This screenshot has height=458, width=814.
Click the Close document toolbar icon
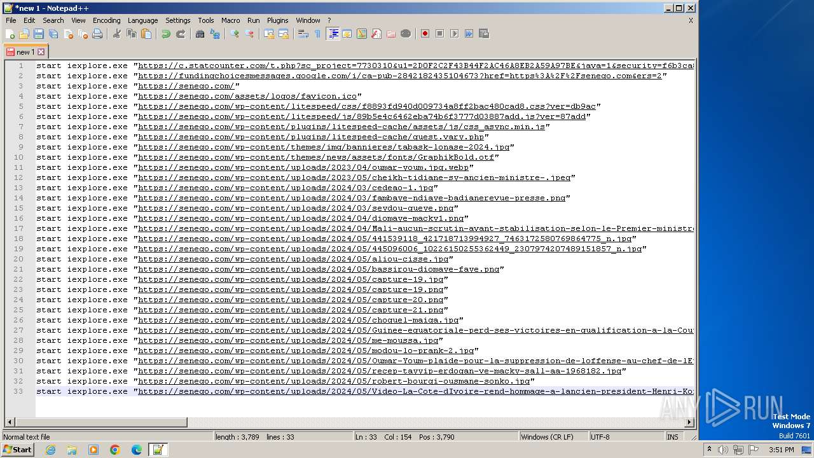pyautogui.click(x=68, y=34)
